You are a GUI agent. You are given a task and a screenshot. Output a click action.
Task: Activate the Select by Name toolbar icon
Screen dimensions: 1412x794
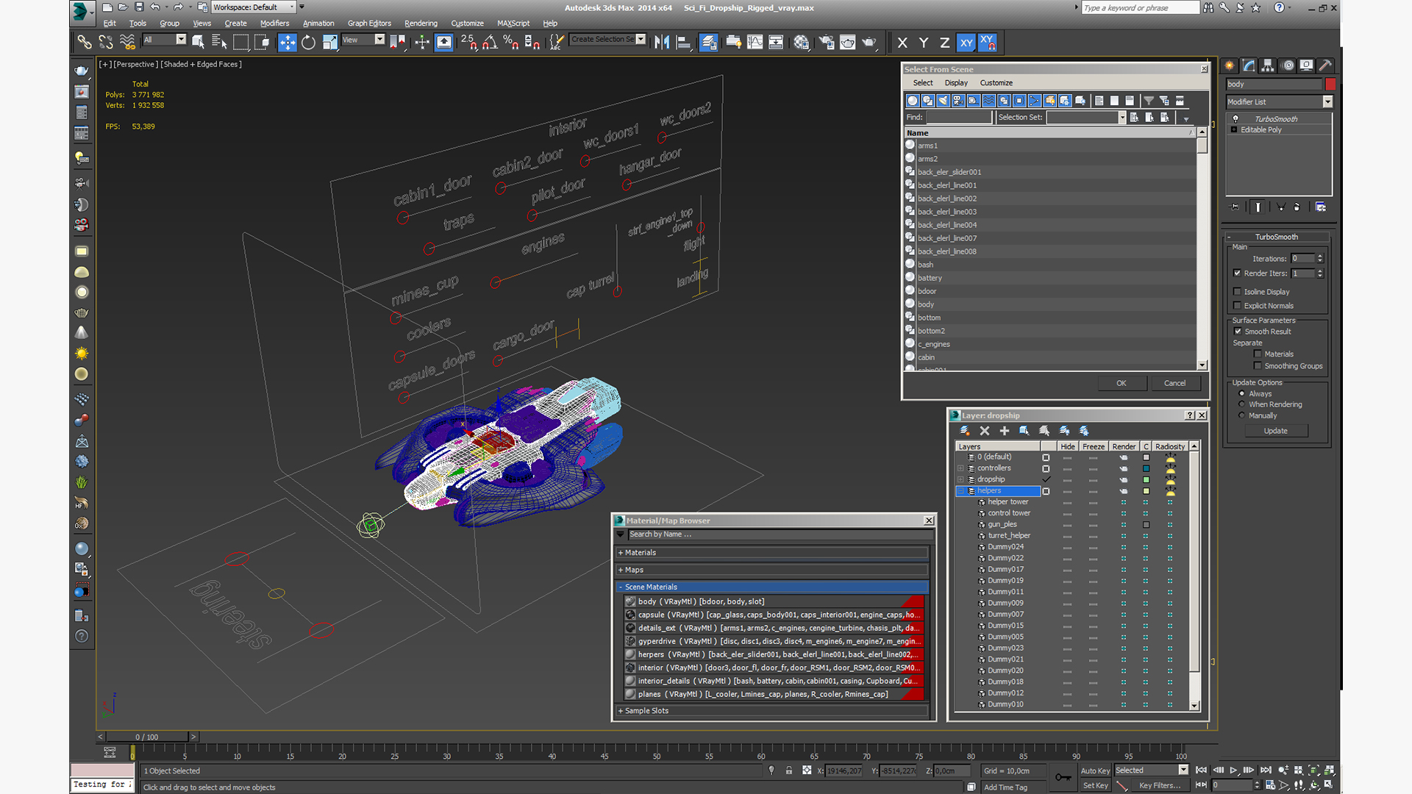219,43
